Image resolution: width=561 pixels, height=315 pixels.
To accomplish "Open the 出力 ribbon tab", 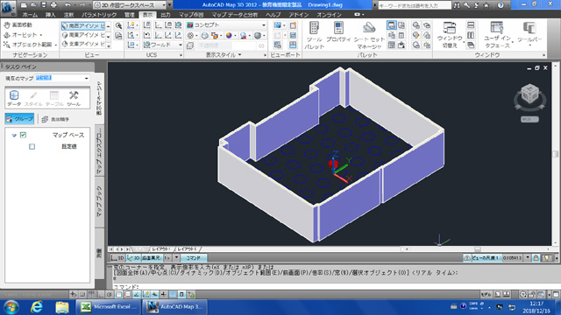I will (166, 15).
